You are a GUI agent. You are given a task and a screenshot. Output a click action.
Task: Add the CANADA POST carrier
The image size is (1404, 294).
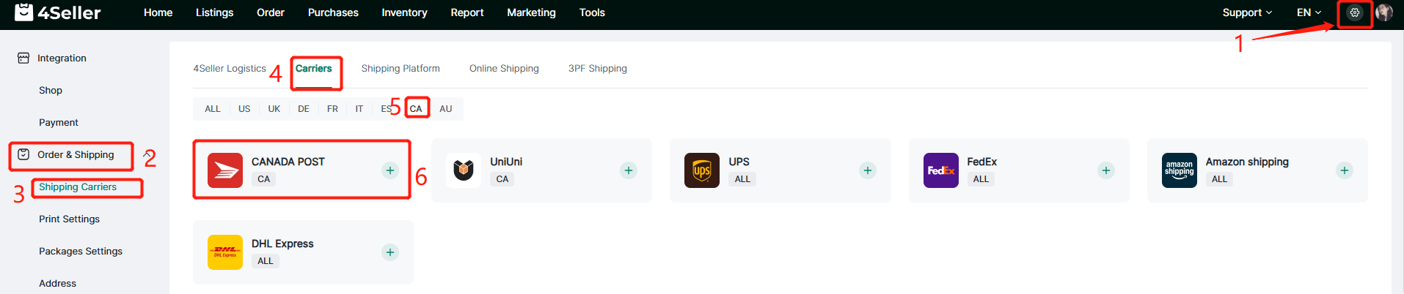390,170
